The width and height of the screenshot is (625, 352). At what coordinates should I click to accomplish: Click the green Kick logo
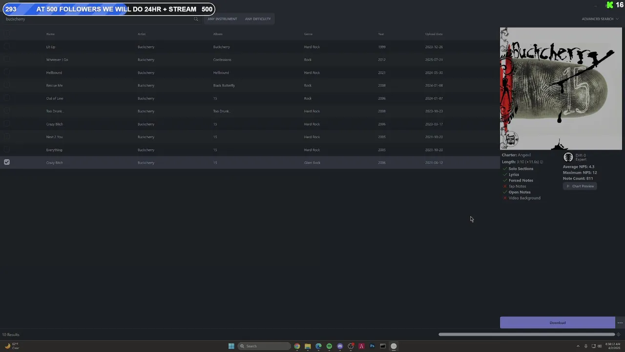609,5
